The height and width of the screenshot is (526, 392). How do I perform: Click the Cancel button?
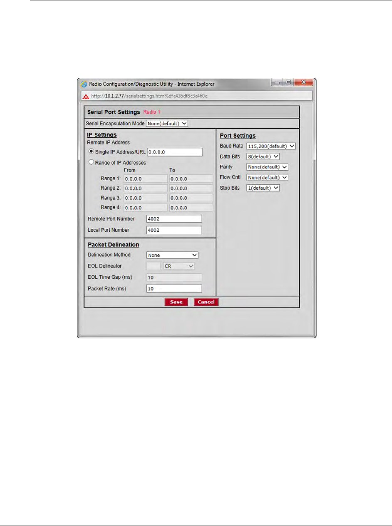point(206,302)
